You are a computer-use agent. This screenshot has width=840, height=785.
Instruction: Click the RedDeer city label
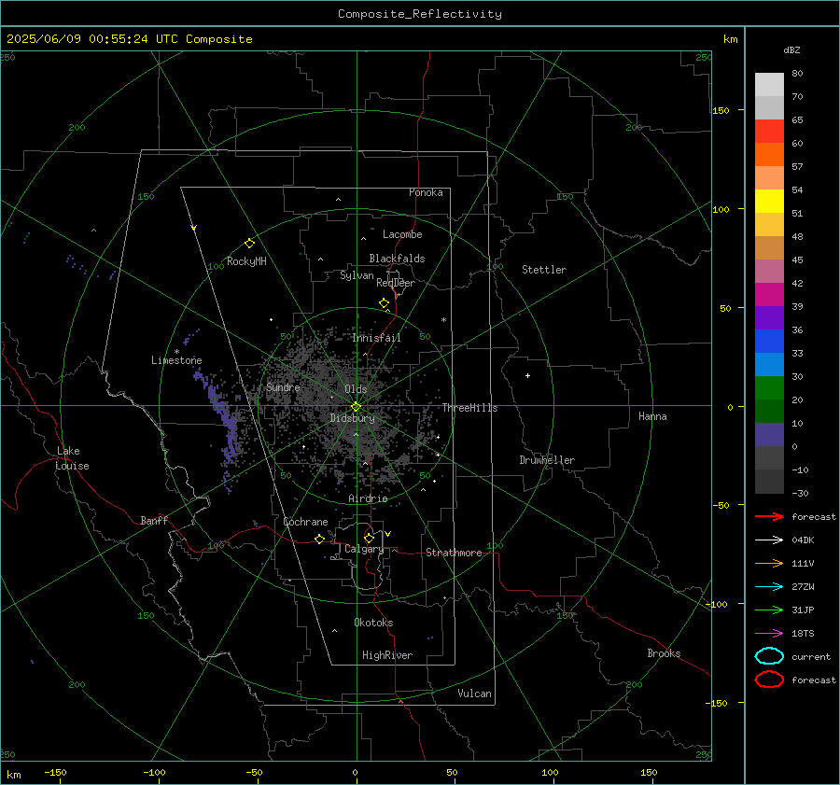(x=396, y=283)
